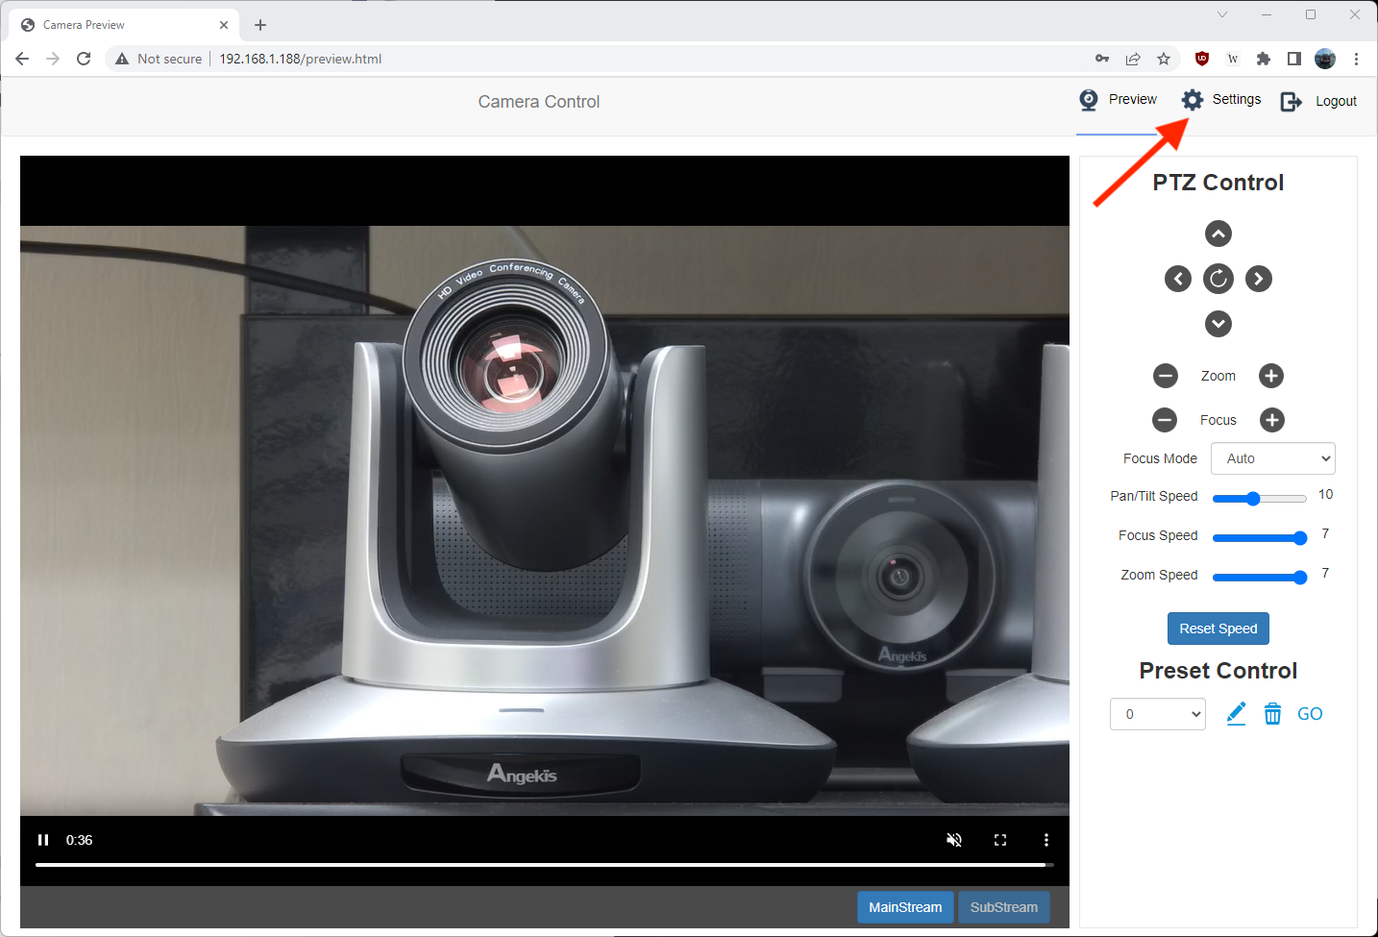Viewport: 1378px width, 937px height.
Task: Edit preset using the pencil icon
Action: (x=1236, y=714)
